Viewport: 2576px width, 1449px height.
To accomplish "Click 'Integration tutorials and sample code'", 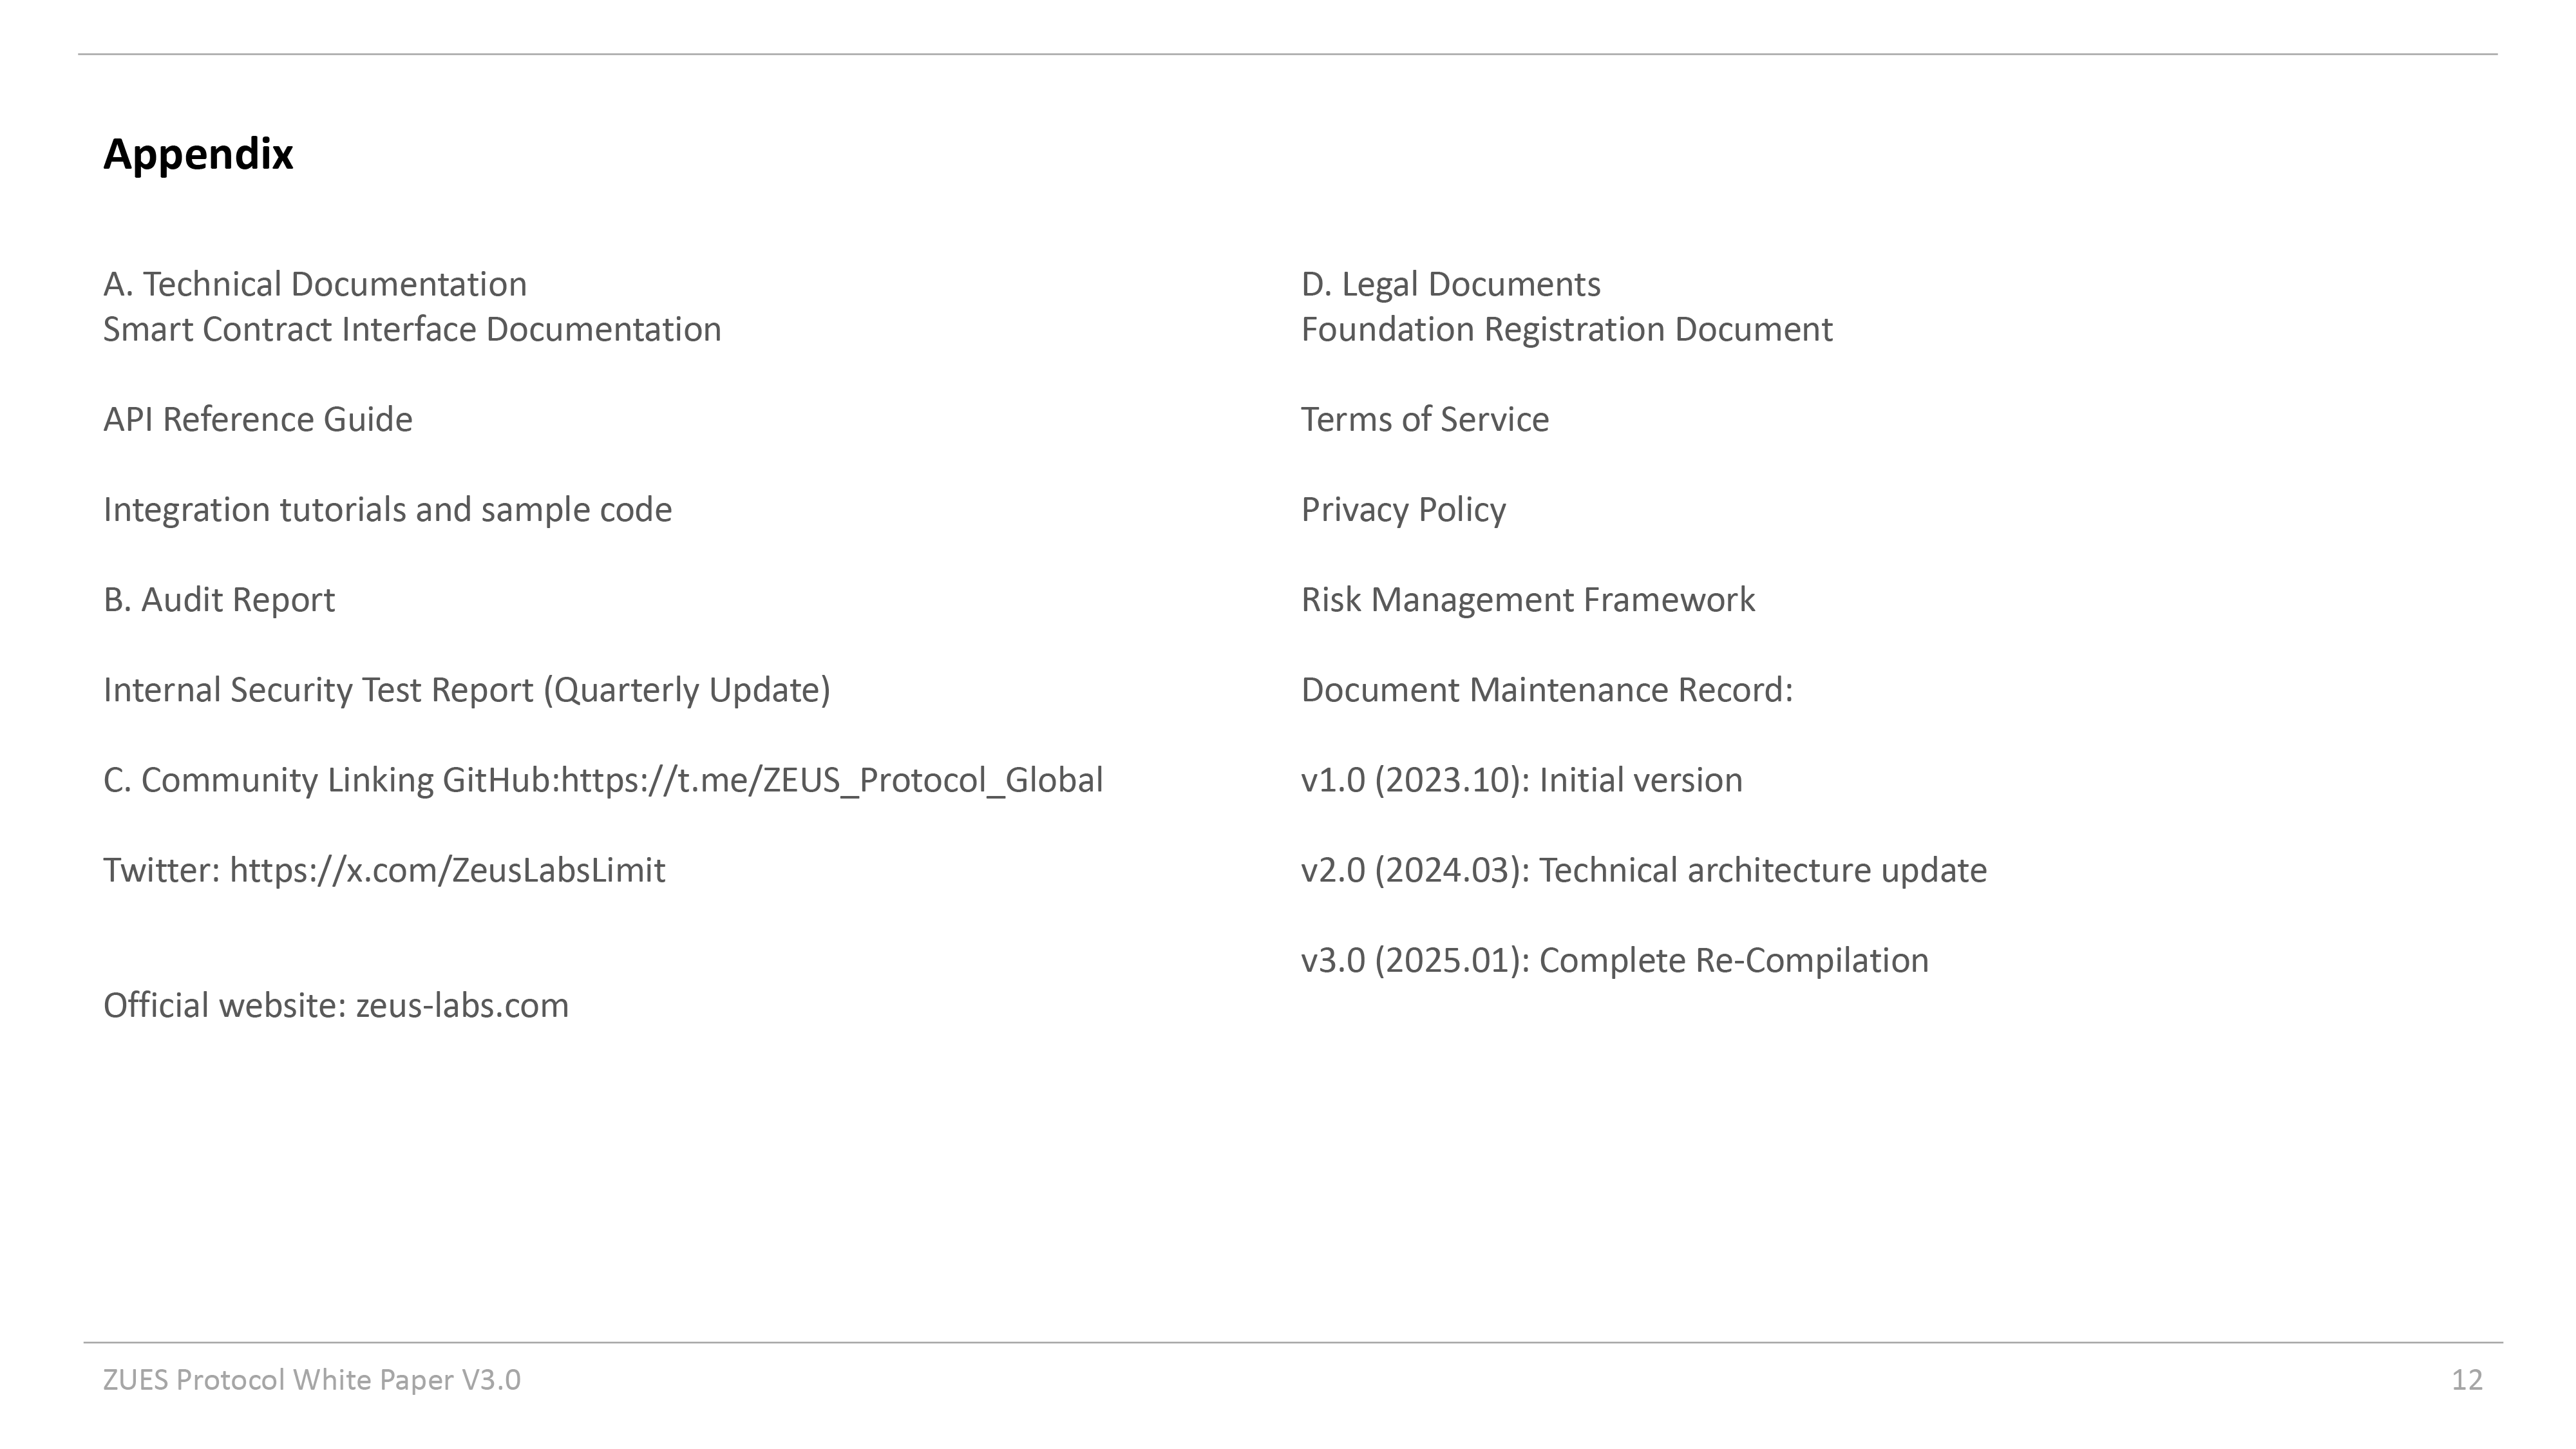I will tap(387, 509).
